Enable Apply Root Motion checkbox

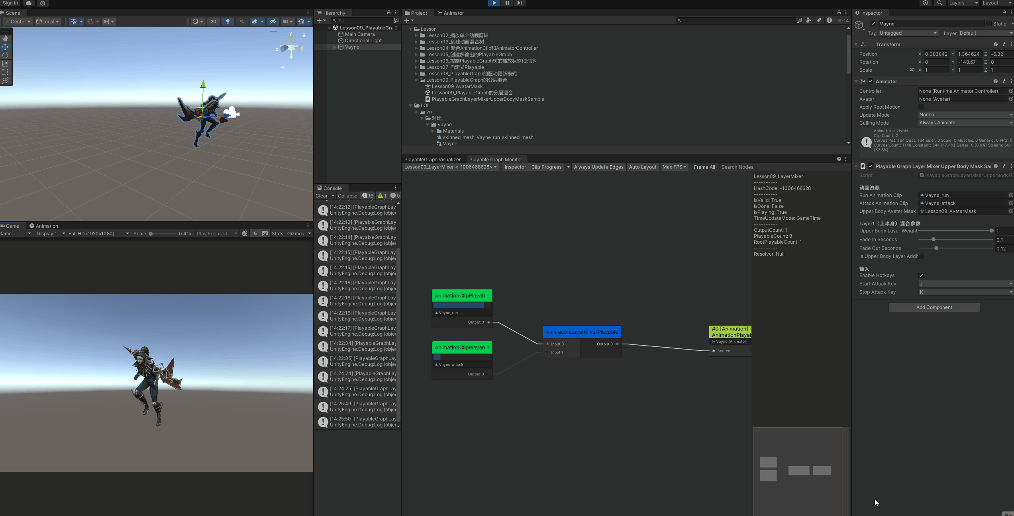coord(921,107)
